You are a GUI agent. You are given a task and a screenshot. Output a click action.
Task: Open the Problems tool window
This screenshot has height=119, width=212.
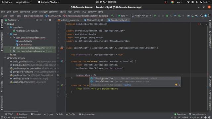[x=22, y=114]
